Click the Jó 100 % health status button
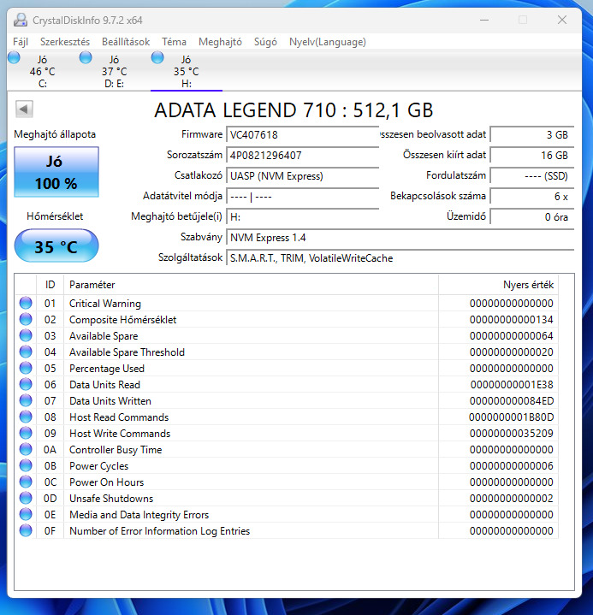This screenshot has height=615, width=593. tap(56, 172)
